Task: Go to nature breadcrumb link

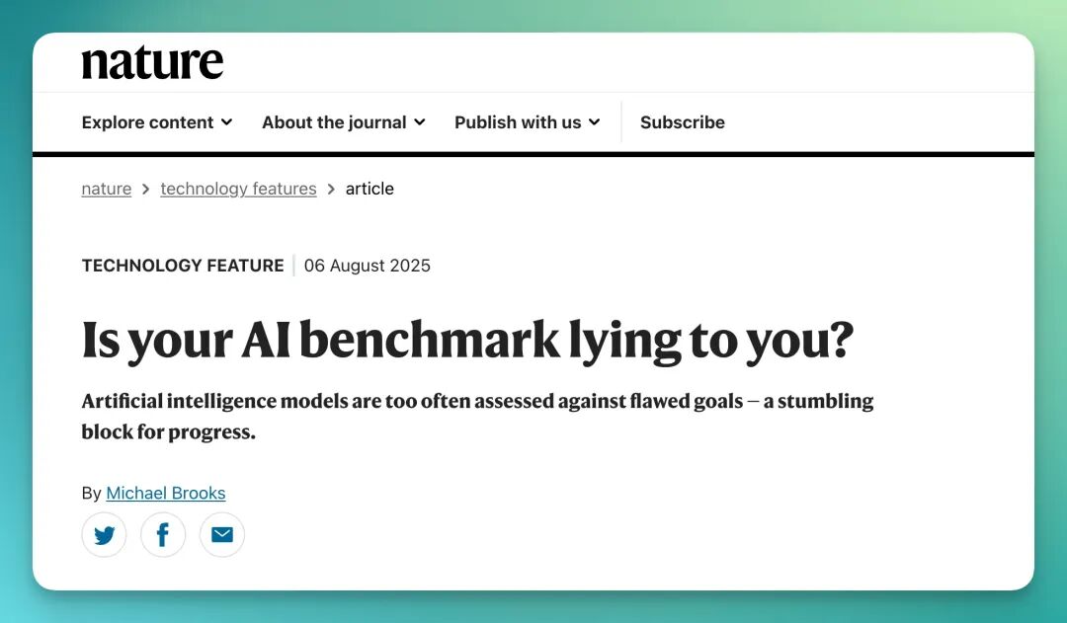Action: pyautogui.click(x=106, y=189)
